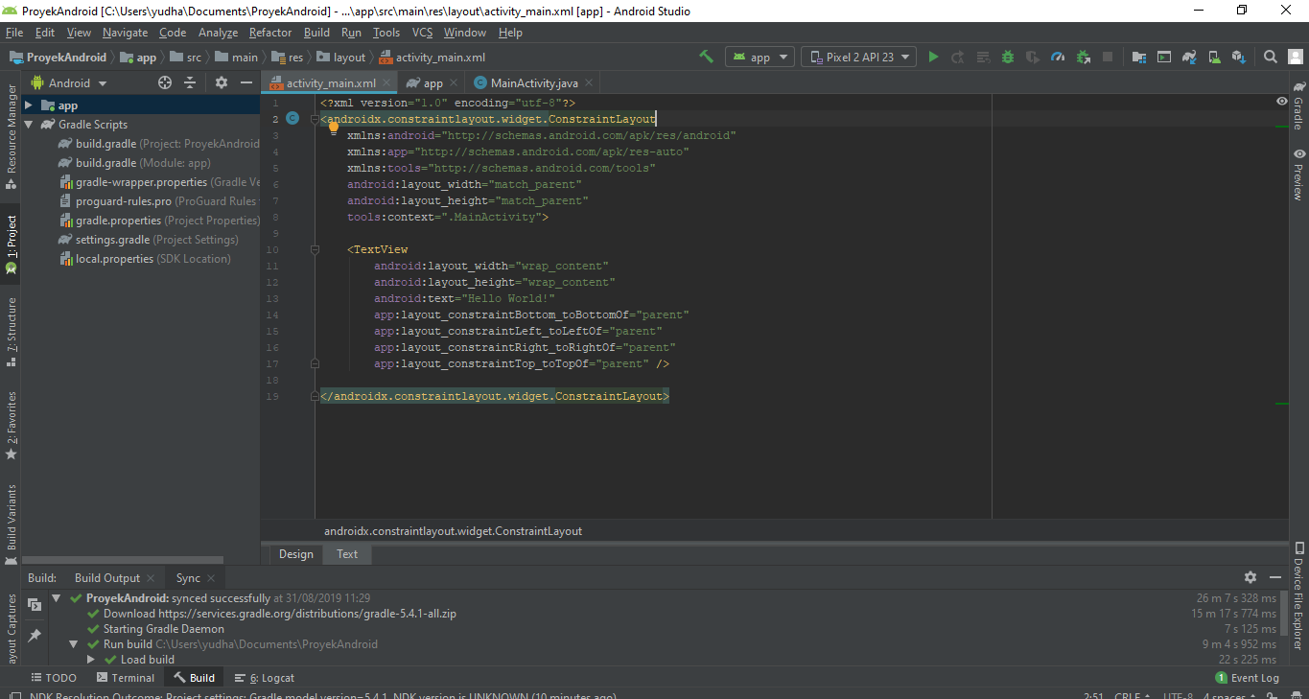This screenshot has height=699, width=1309.
Task: Debug the app using the bug icon
Action: tap(1008, 57)
